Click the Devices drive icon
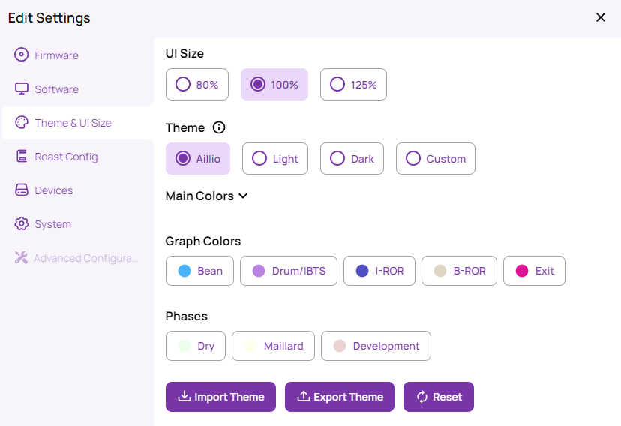The height and width of the screenshot is (426, 621). [x=21, y=190]
